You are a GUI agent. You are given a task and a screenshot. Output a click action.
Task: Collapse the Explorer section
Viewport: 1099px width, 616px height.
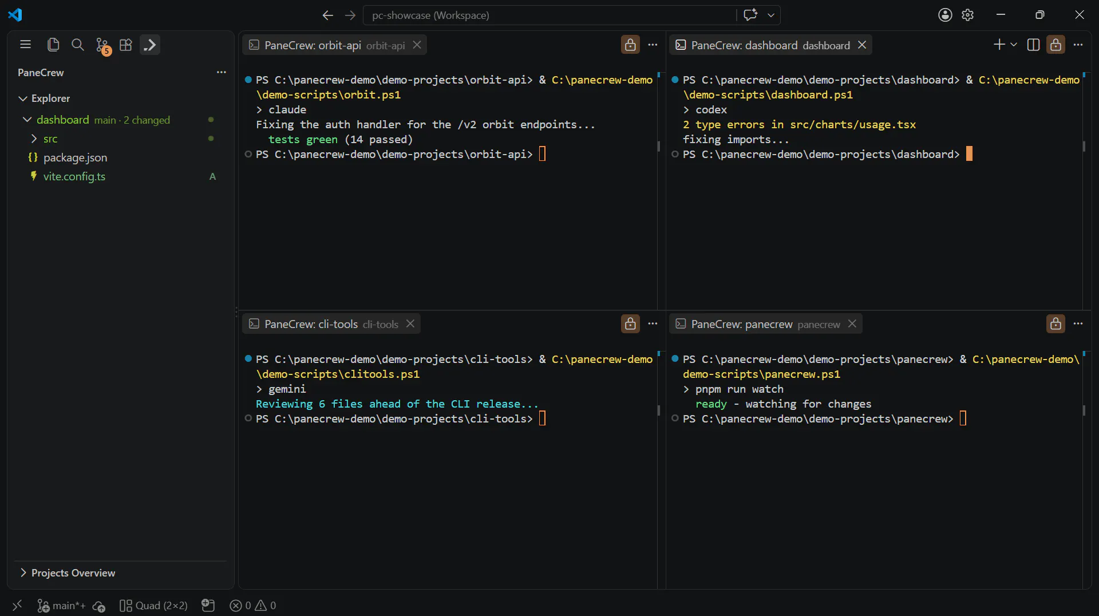pos(23,98)
